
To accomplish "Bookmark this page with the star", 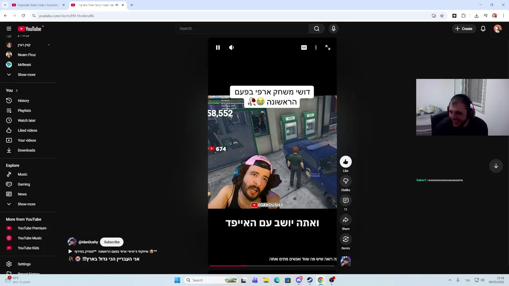I will tap(442, 16).
